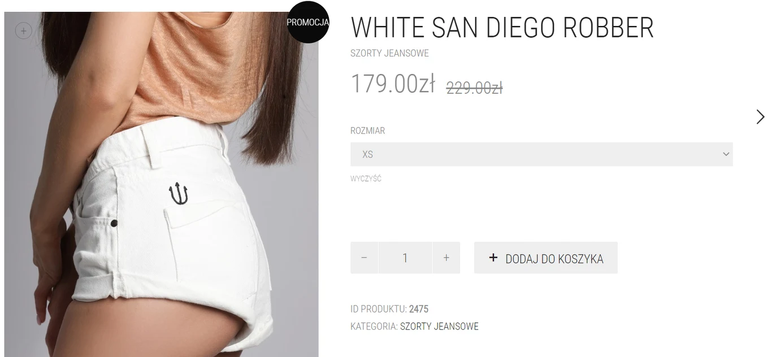
Task: Click the KATEGORIA label text
Action: click(x=374, y=326)
